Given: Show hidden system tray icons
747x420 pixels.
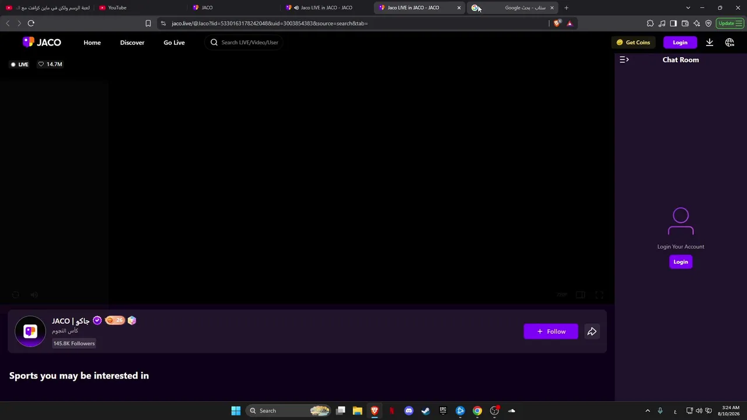Looking at the screenshot, I should pos(647,411).
